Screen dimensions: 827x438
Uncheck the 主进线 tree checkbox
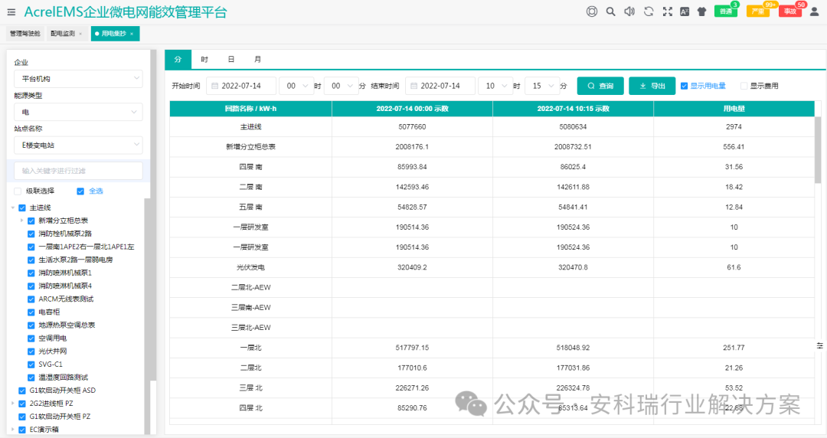(x=22, y=208)
